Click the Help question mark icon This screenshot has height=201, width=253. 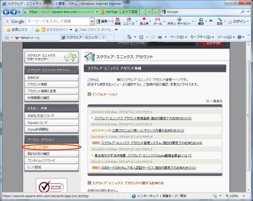click(239, 37)
